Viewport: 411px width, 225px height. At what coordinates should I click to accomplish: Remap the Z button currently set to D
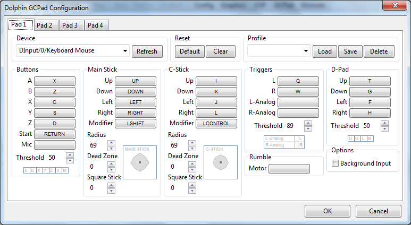point(55,124)
